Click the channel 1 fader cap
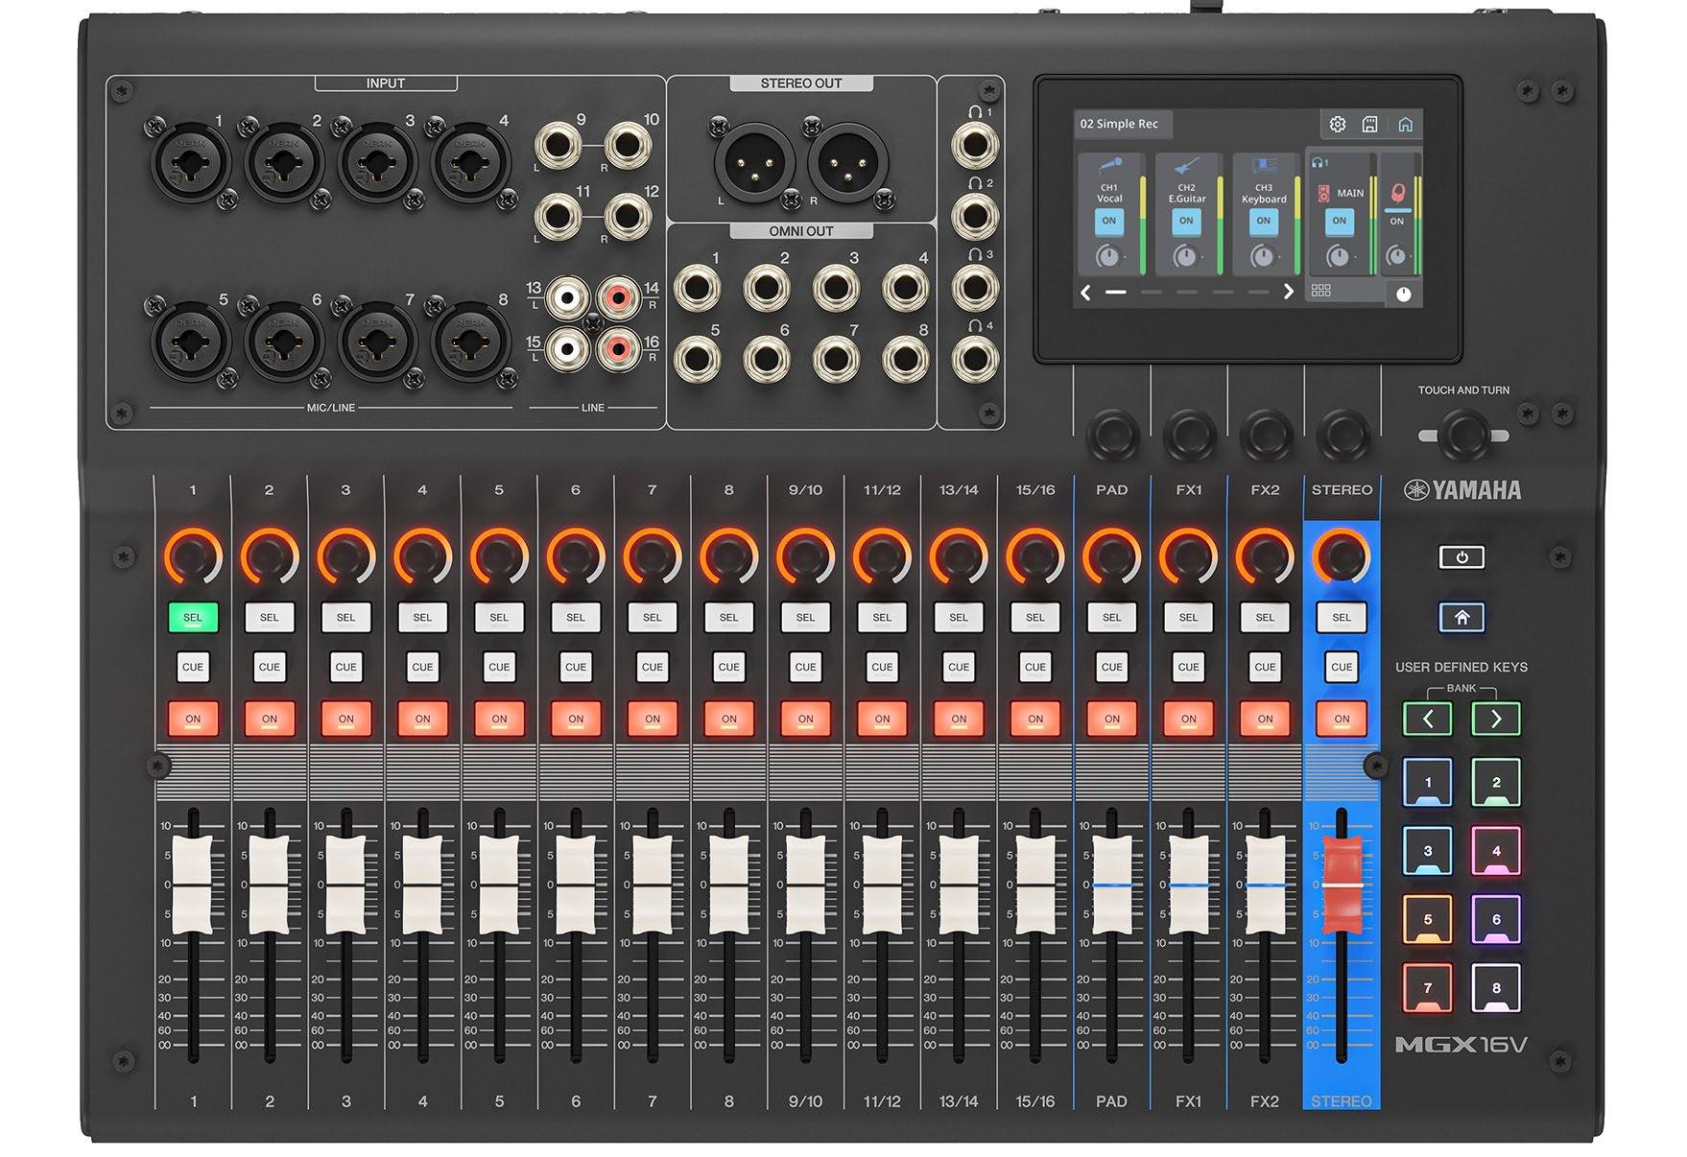Image resolution: width=1687 pixels, height=1157 pixels. coord(193,884)
